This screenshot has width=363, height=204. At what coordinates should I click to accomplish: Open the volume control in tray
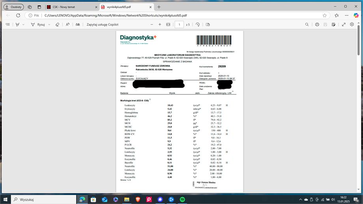click(333, 199)
